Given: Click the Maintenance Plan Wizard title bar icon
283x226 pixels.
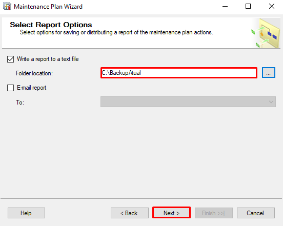Looking at the screenshot, I should [x=7, y=7].
